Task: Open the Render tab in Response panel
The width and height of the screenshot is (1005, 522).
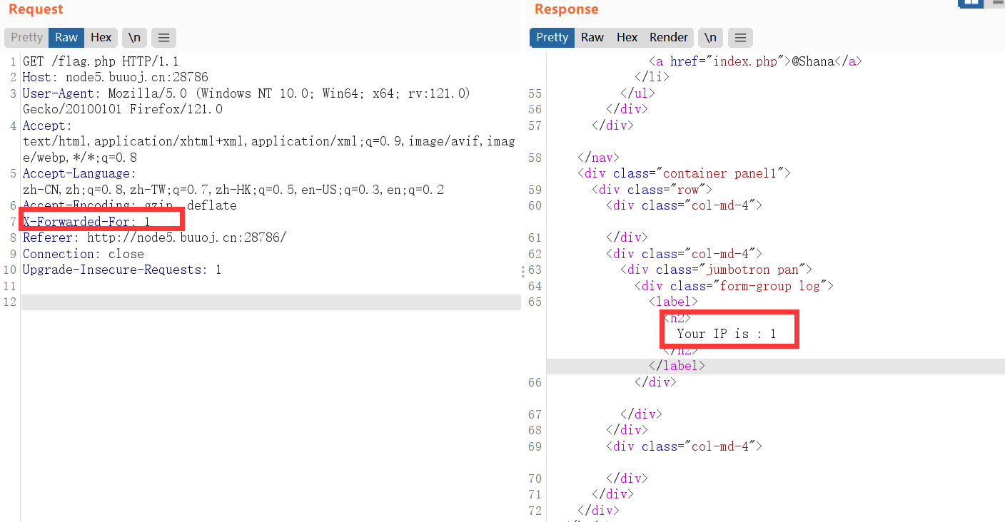Action: 669,38
